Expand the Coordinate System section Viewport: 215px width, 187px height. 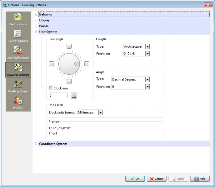[36, 144]
